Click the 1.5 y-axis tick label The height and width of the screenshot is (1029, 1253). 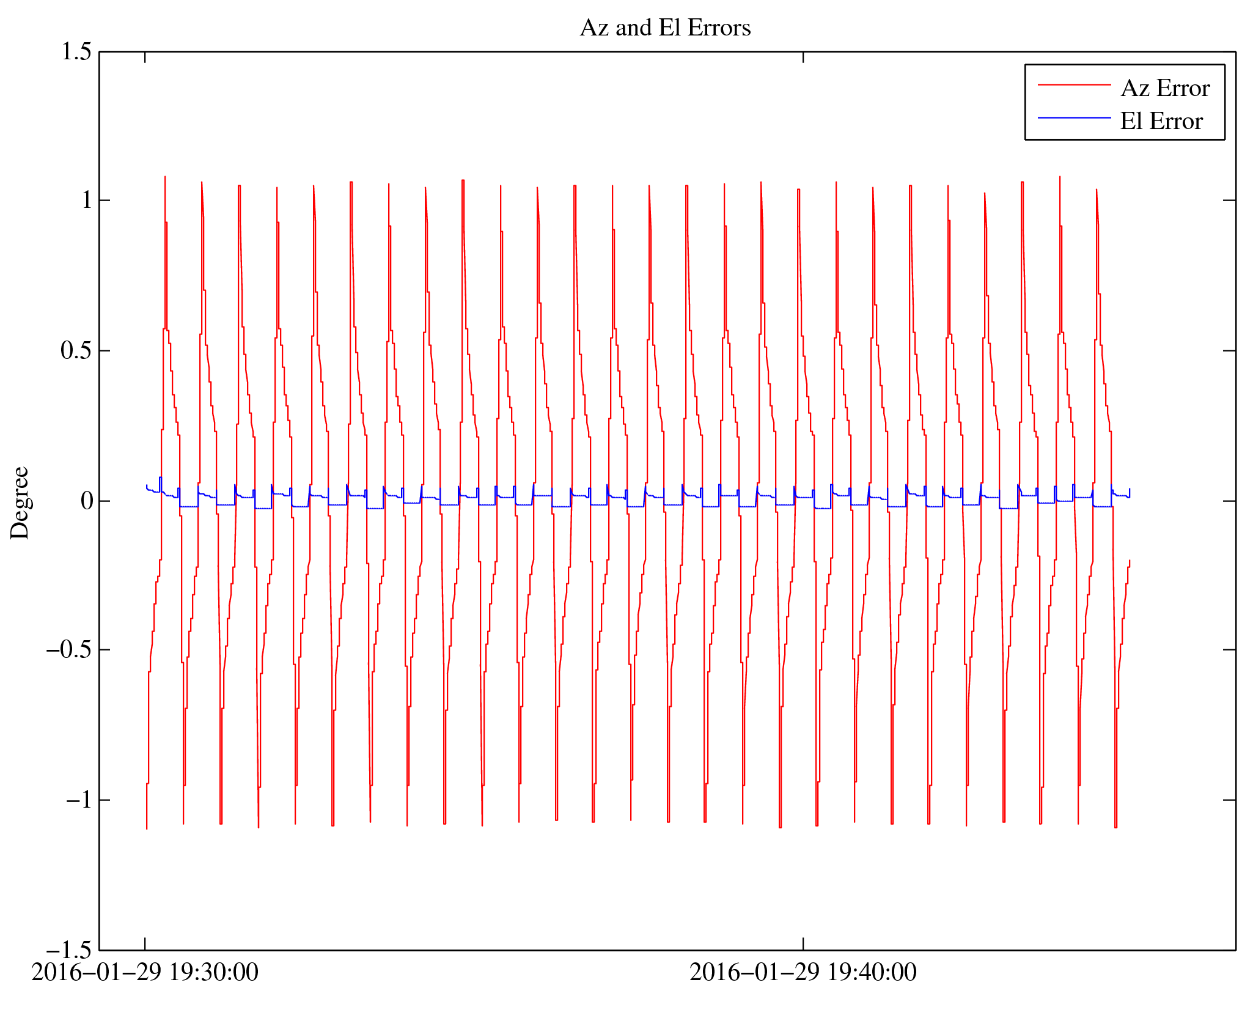click(76, 51)
